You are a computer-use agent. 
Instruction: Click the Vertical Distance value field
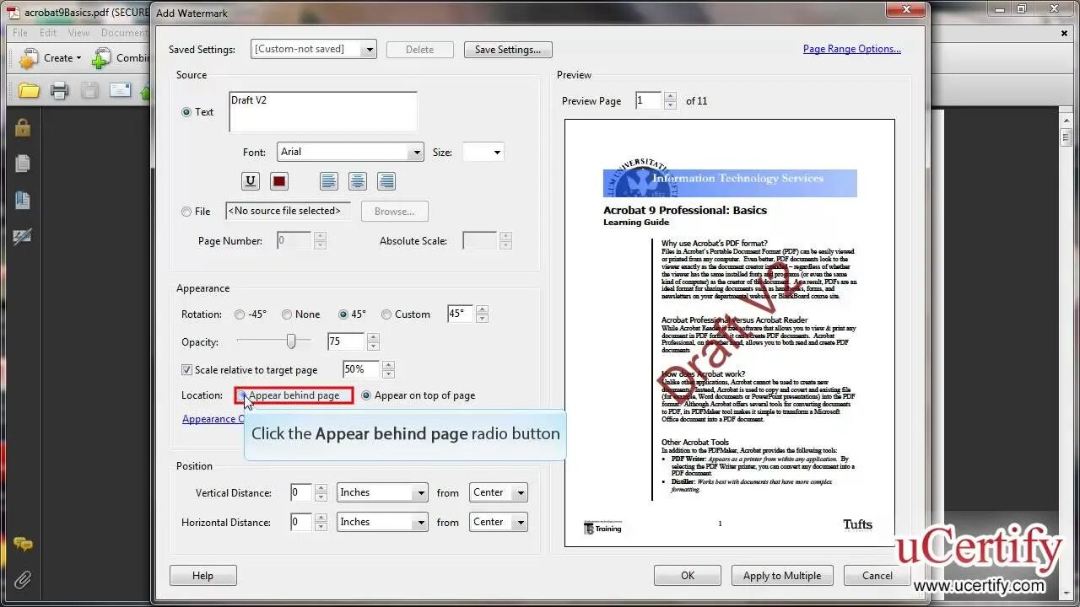(301, 492)
